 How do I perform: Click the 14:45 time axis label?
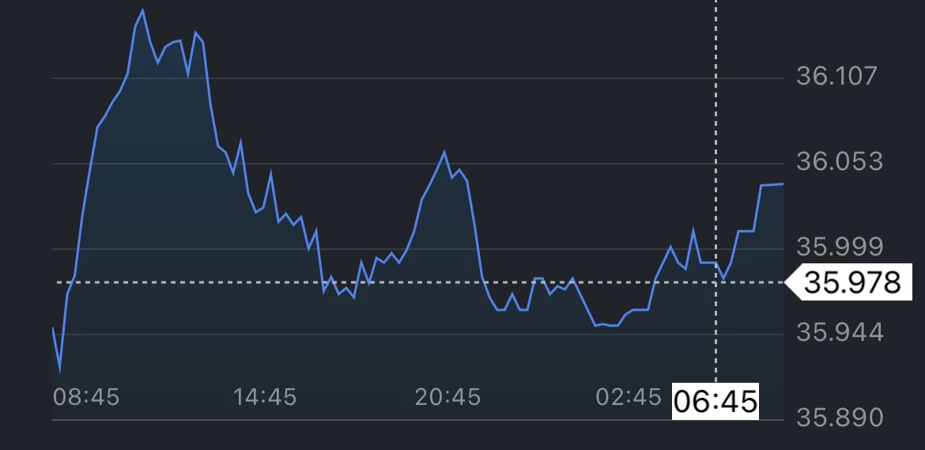point(265,396)
